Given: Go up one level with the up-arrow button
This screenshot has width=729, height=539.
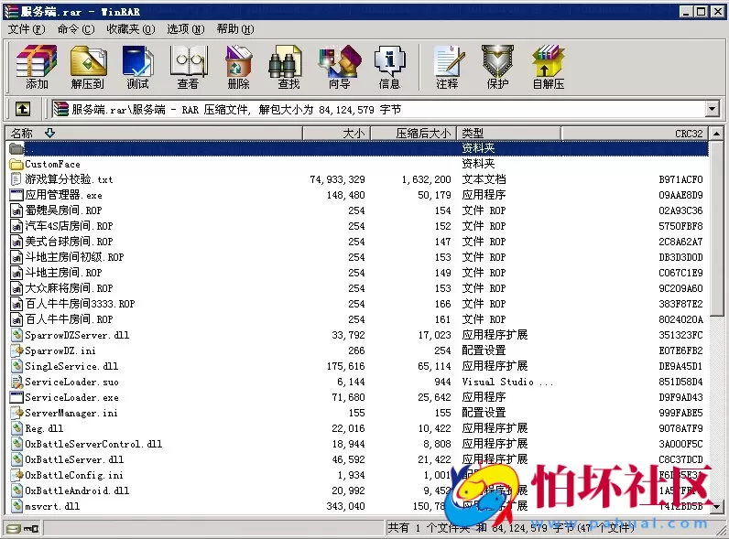Looking at the screenshot, I should tap(23, 109).
